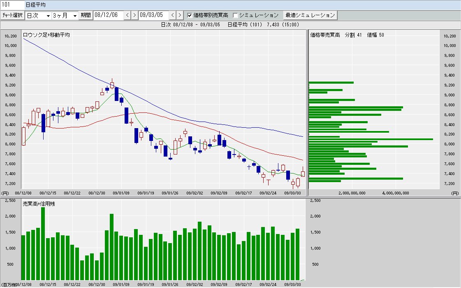Click the longest bar in 価格帯売買高 histogram
This screenshot has height=288, width=461.
coord(370,139)
